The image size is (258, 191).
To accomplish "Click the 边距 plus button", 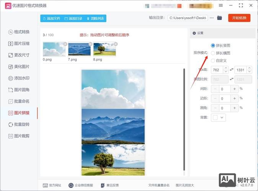I will 235,99.
